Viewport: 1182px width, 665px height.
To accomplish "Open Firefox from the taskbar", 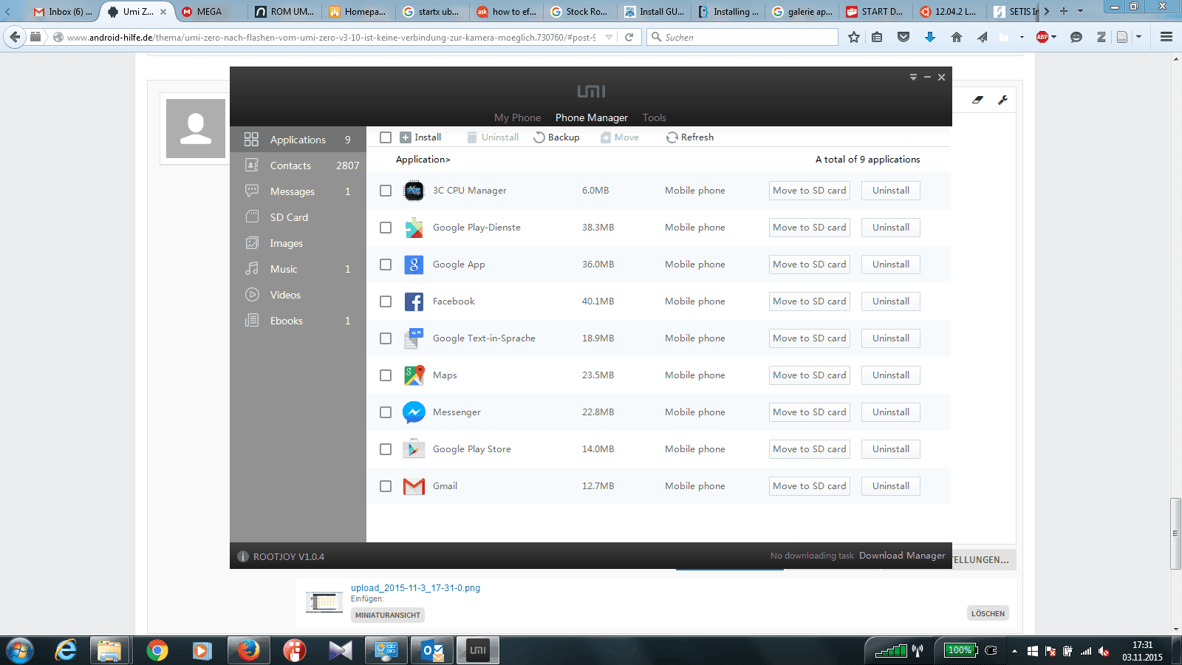I will point(248,650).
